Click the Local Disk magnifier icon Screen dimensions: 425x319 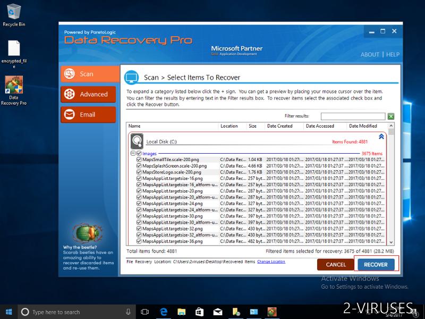pyautogui.click(x=137, y=141)
